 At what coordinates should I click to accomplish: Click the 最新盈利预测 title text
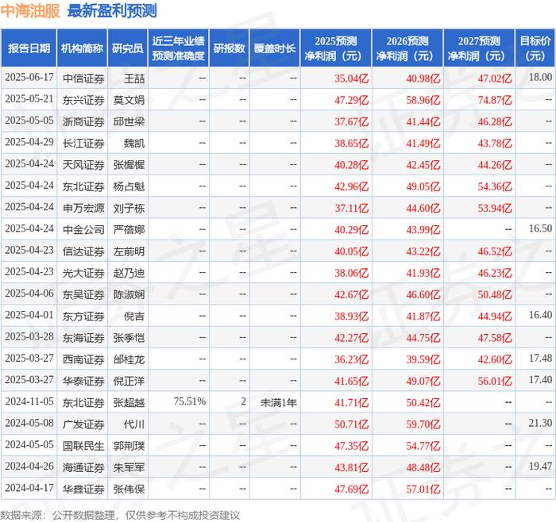click(112, 11)
